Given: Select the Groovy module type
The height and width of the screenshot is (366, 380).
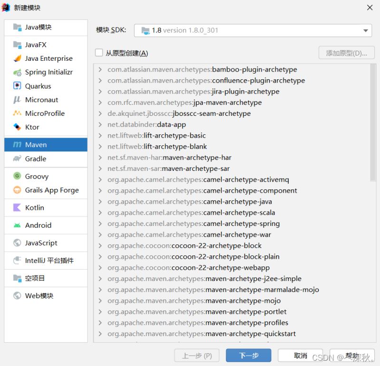Looking at the screenshot, I should 37,176.
